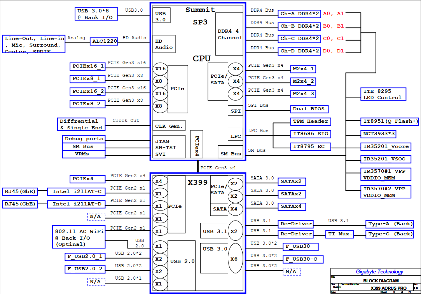This screenshot has height=294, width=421.
Task: Click the IT8686 SIO box
Action: [311, 134]
